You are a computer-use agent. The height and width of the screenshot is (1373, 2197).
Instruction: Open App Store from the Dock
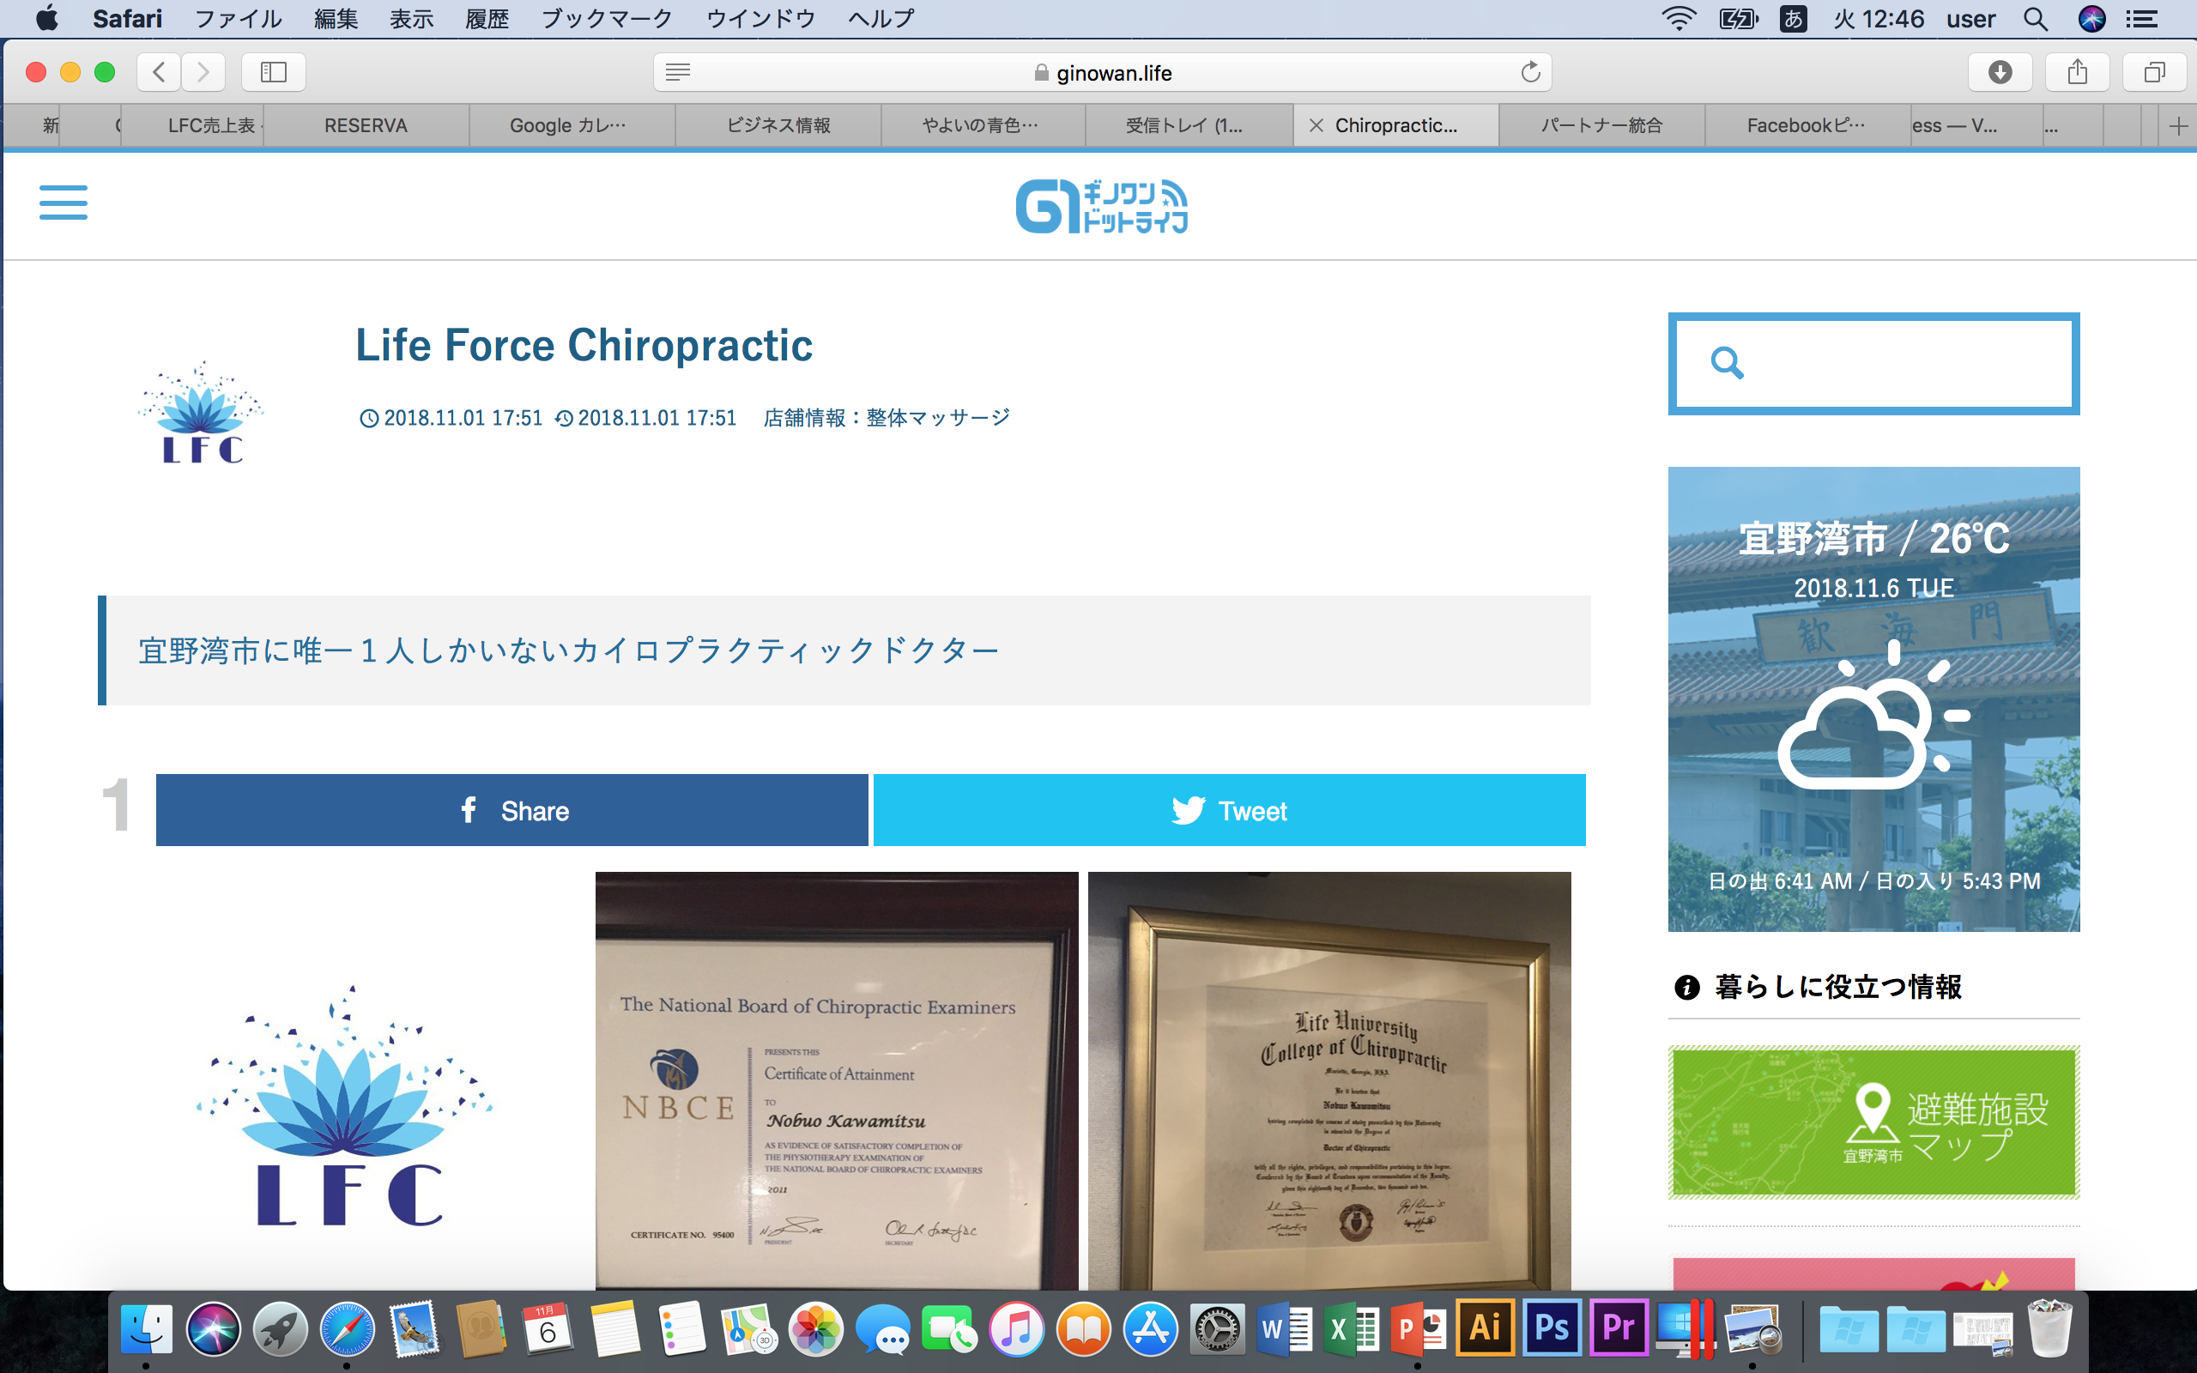pyautogui.click(x=1150, y=1329)
